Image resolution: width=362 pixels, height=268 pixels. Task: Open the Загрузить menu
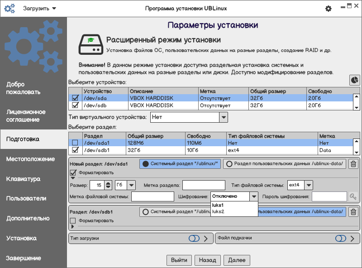point(39,9)
